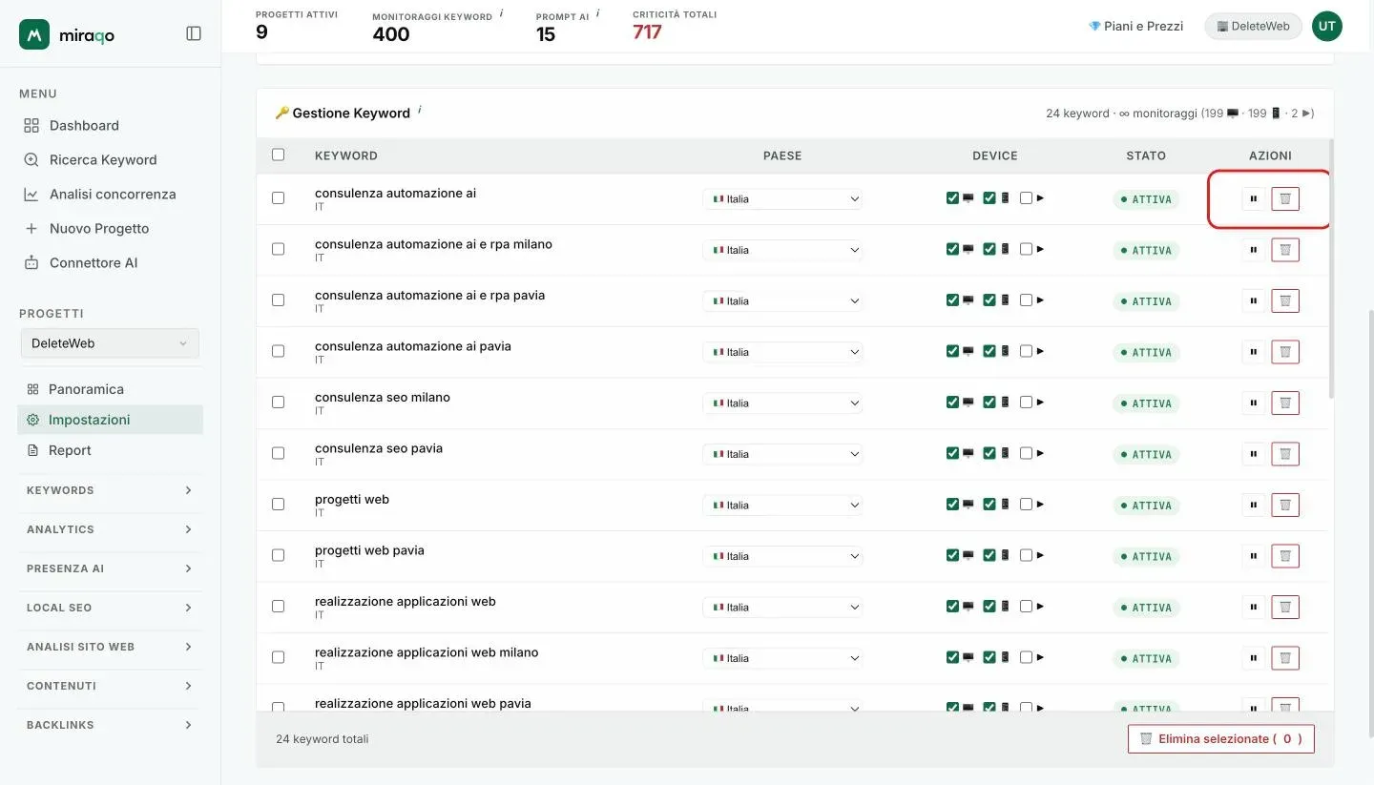Pause keyword consulenza automazione ai e rpa milano
1374x785 pixels.
tap(1254, 250)
